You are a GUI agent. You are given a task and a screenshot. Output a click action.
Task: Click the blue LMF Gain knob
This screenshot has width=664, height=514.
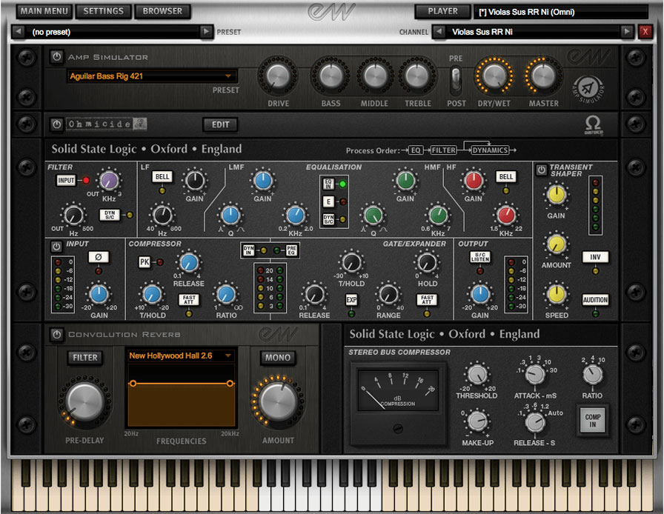[262, 181]
